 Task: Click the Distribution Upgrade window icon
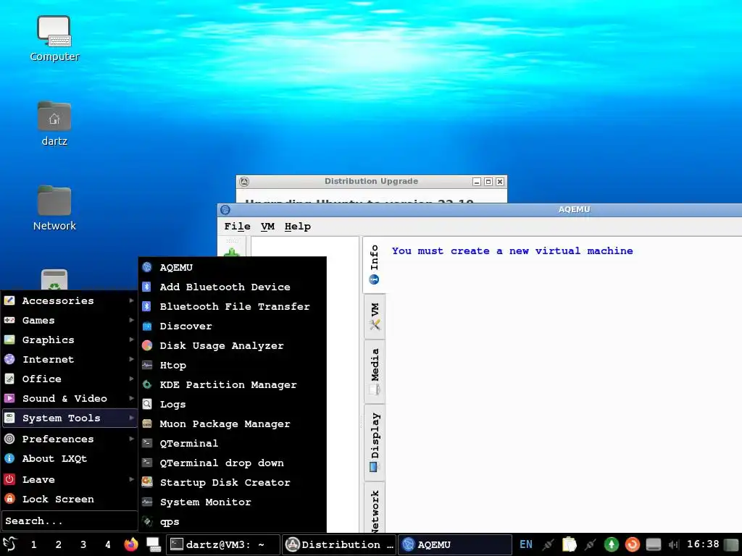[244, 181]
